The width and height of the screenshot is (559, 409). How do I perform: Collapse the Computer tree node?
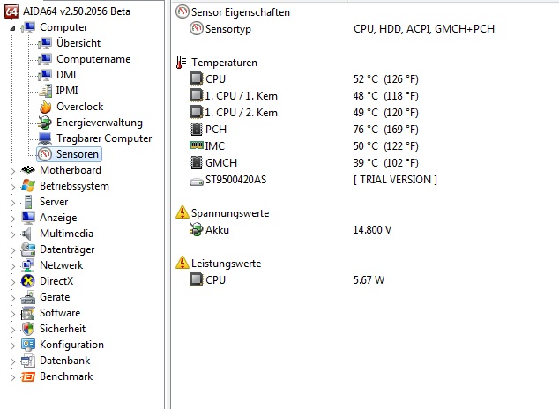coord(12,28)
